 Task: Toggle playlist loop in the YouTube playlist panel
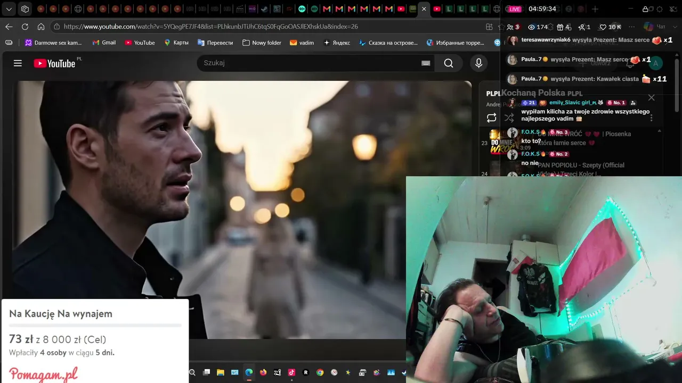pos(491,118)
